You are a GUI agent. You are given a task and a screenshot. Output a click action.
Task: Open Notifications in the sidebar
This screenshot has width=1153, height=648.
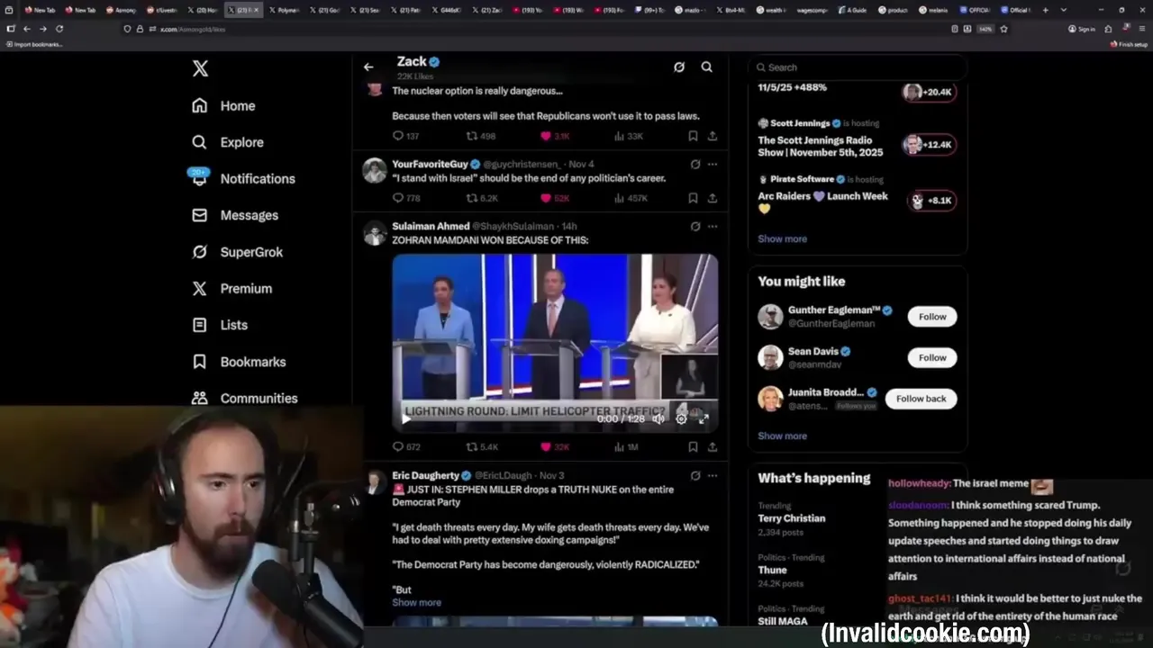[243, 178]
